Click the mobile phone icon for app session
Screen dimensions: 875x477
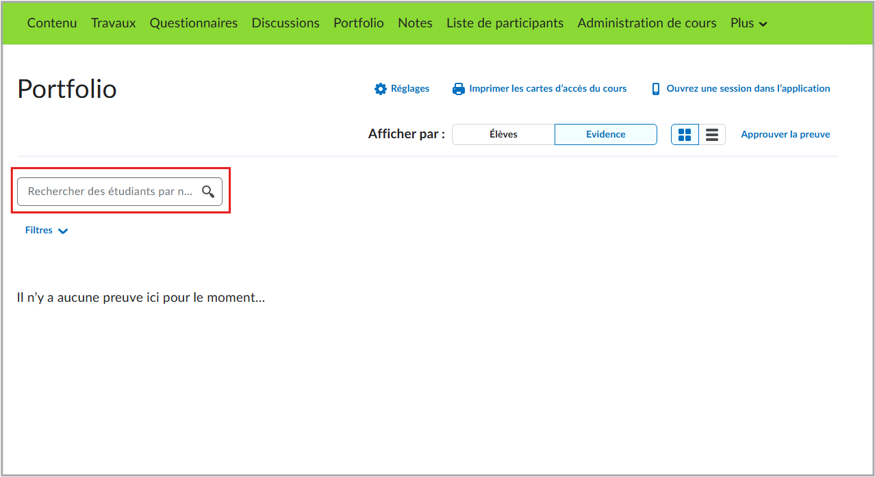[656, 89]
